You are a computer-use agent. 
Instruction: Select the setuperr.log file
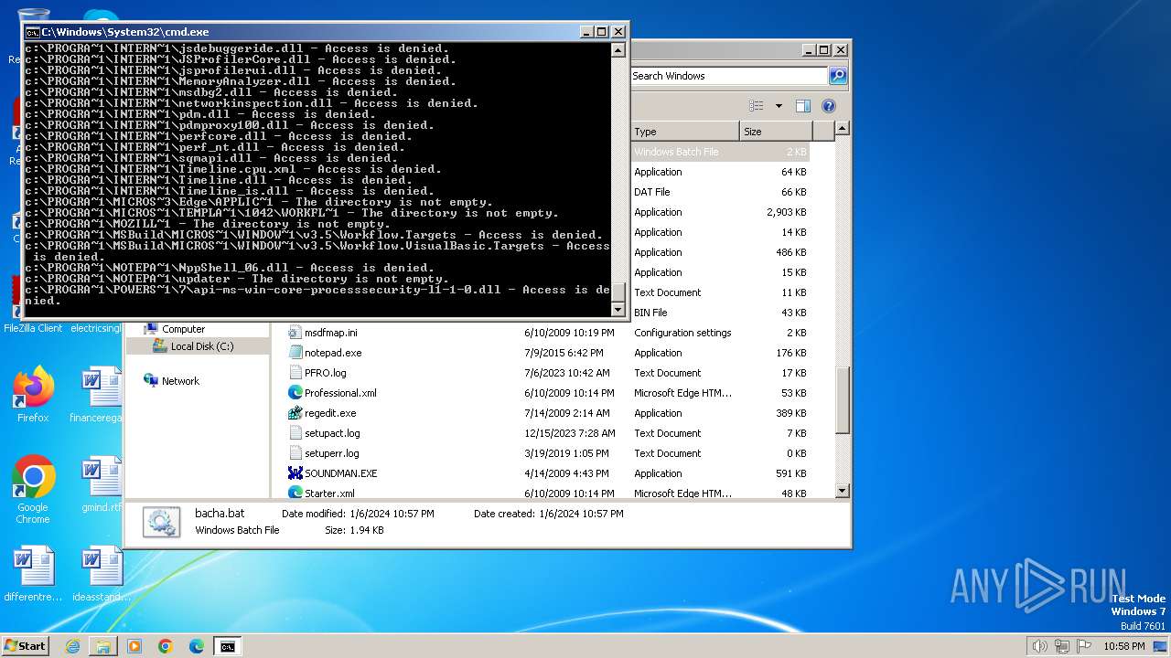[331, 453]
